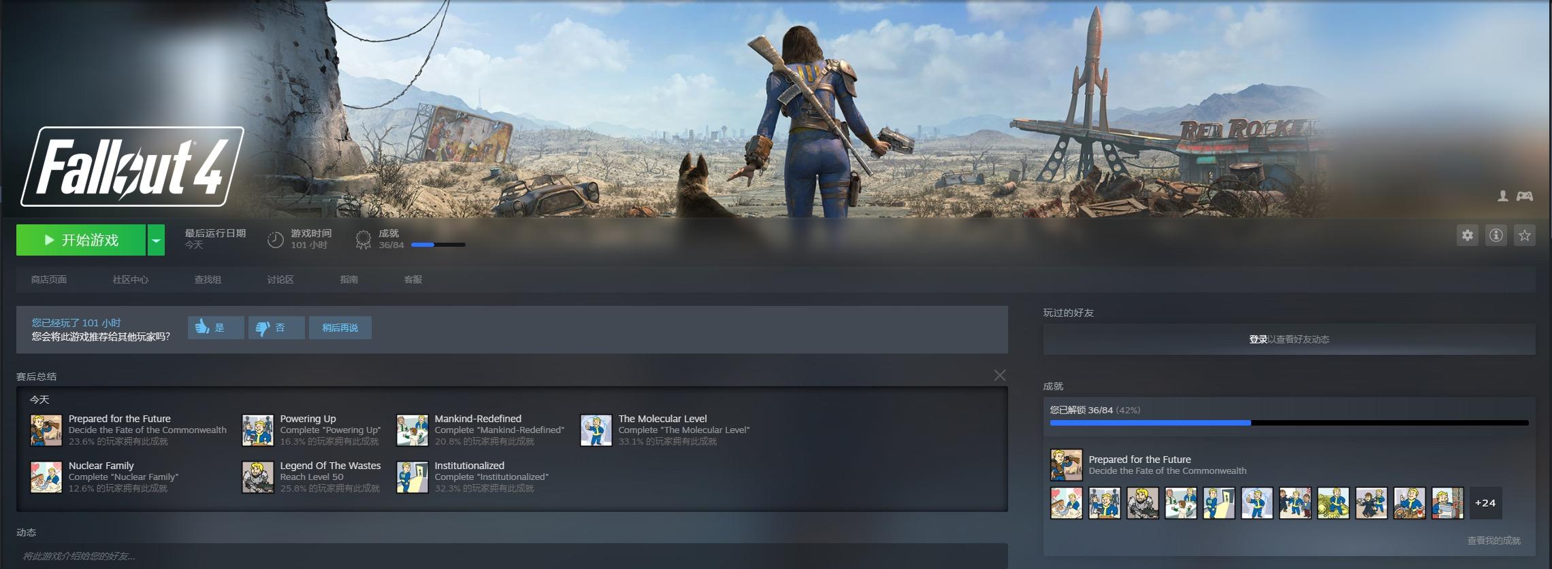Click the 您已解锁 36/84 (42%) text
1552x569 pixels.
tap(1095, 410)
